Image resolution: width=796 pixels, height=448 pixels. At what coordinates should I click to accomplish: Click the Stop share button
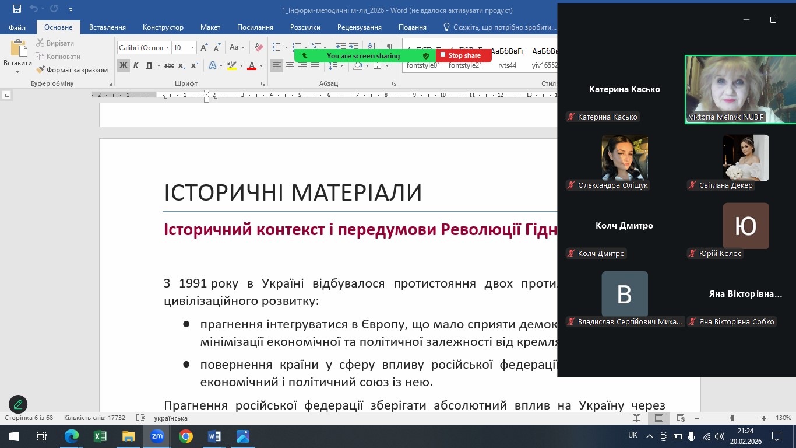point(463,55)
